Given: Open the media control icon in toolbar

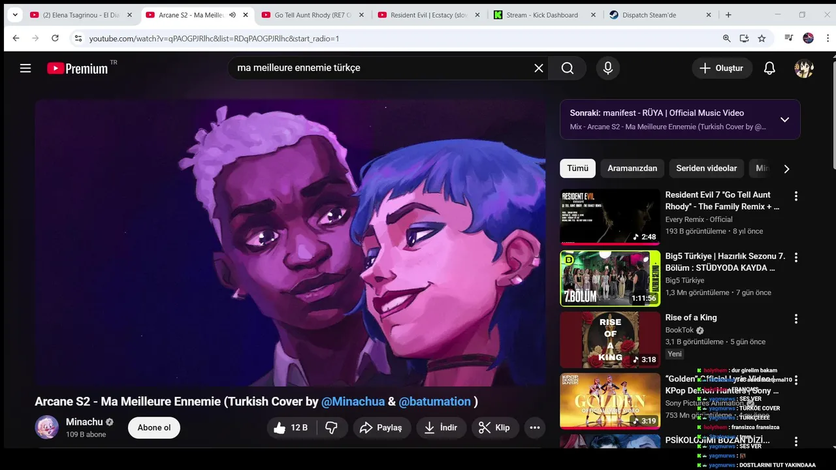Looking at the screenshot, I should [789, 39].
